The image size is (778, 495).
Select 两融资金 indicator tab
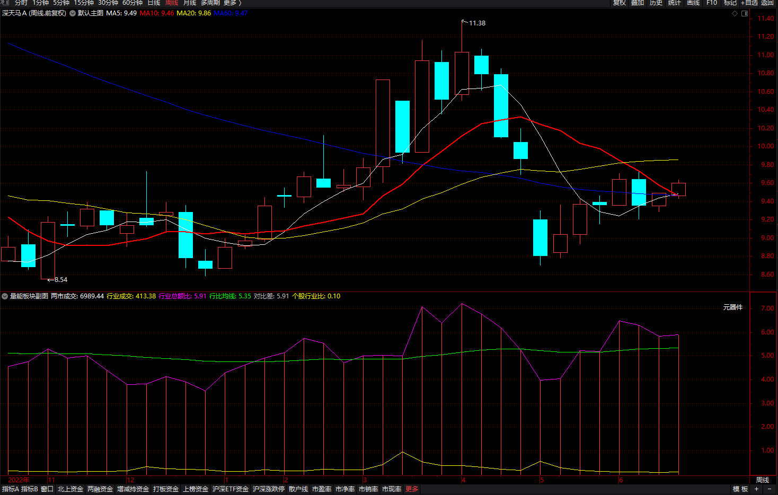(x=100, y=489)
